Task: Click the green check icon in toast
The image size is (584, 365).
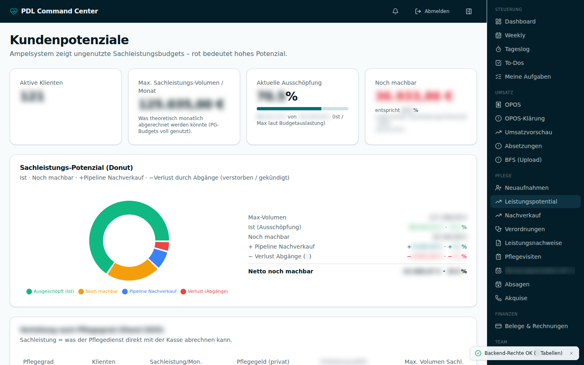Action: pyautogui.click(x=478, y=353)
